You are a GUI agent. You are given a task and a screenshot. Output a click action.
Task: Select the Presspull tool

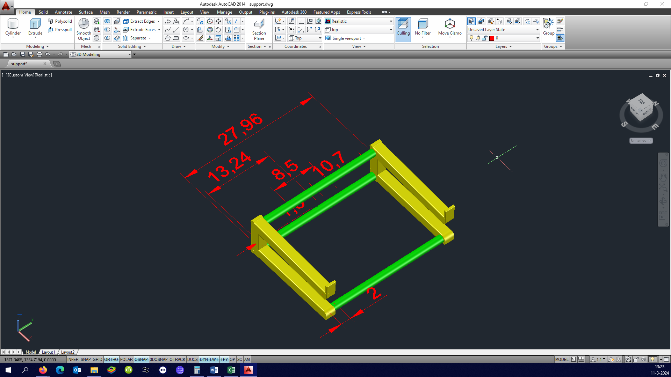[x=60, y=30]
